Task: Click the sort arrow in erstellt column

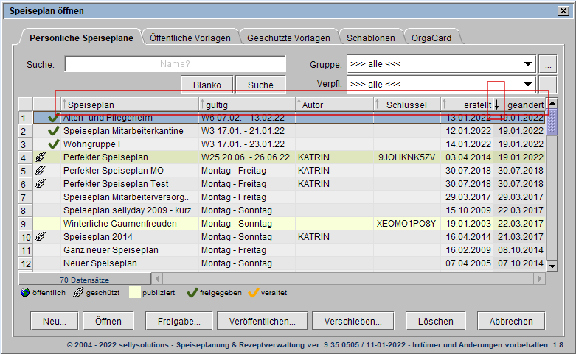Action: click(497, 105)
